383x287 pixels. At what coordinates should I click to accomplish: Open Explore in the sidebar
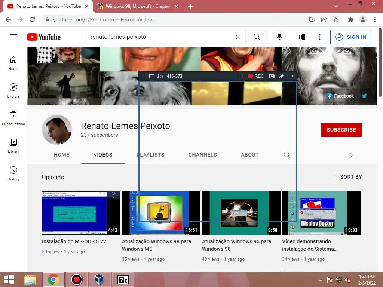pyautogui.click(x=13, y=90)
